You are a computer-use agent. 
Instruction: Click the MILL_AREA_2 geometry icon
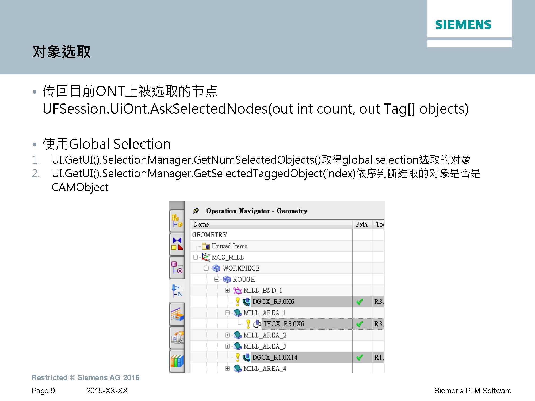238,335
